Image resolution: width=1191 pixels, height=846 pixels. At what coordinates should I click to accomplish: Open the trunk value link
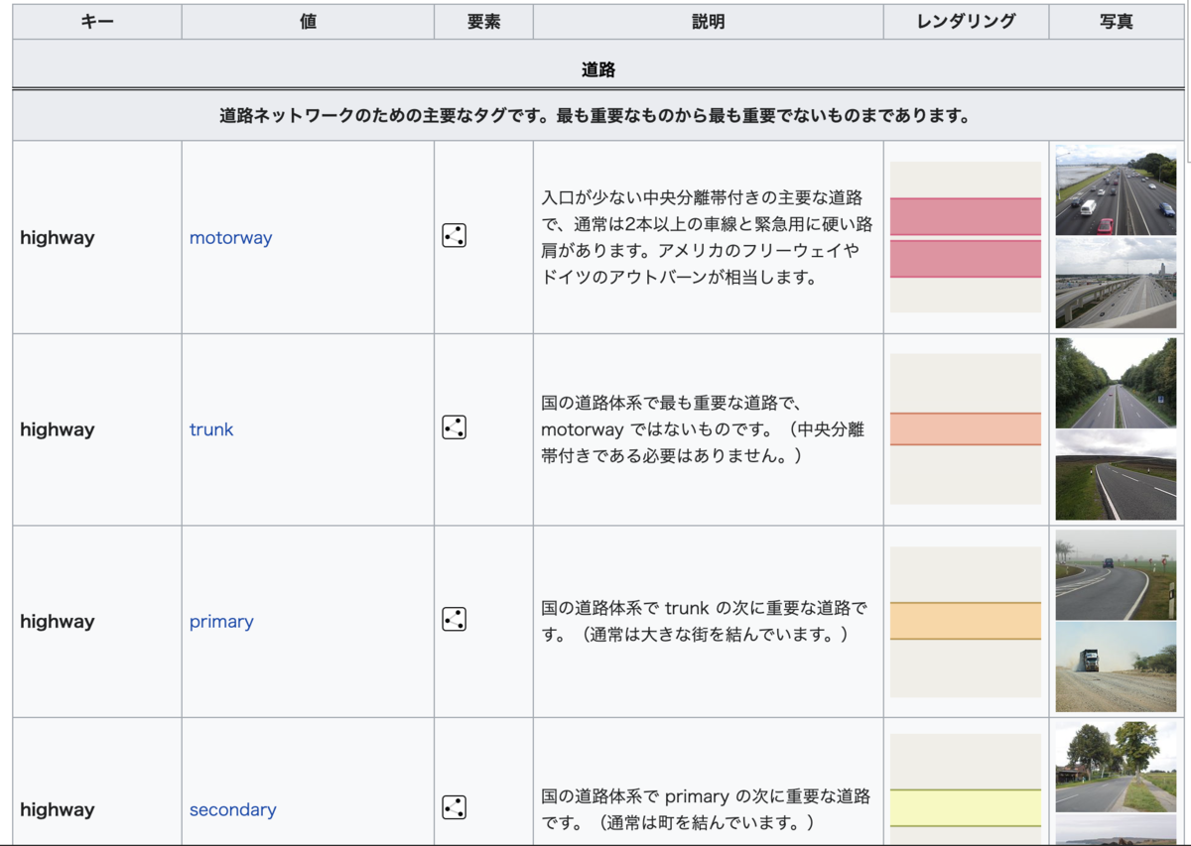[x=211, y=429]
